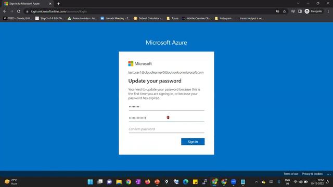The image size is (333, 187).
Task: Open the clock showing 17:32
Action: (x=317, y=182)
